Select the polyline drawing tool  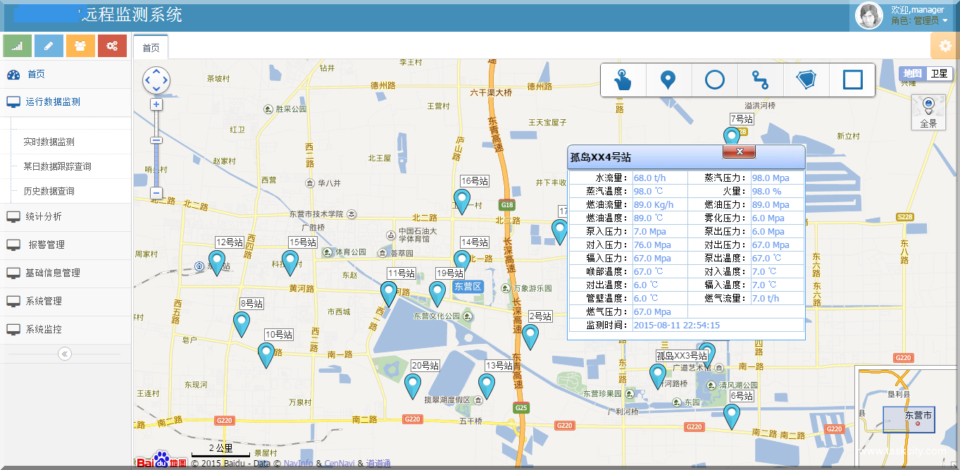click(760, 80)
